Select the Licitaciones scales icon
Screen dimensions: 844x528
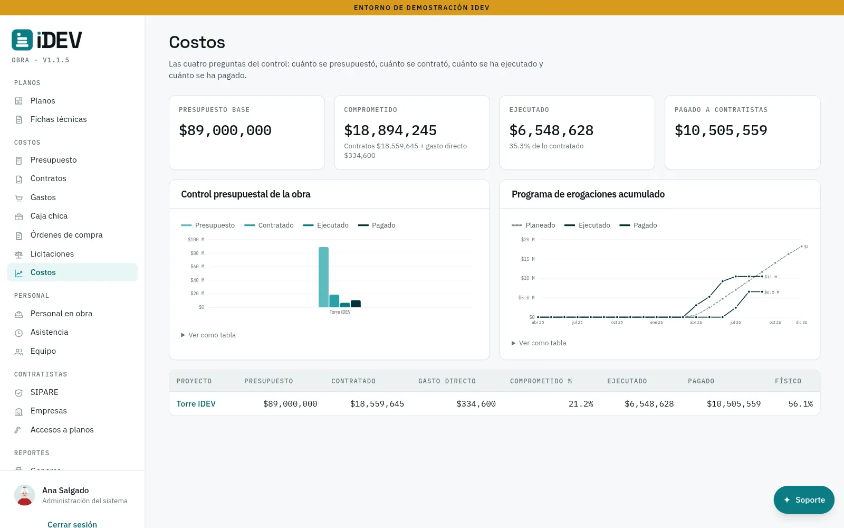[x=19, y=254]
